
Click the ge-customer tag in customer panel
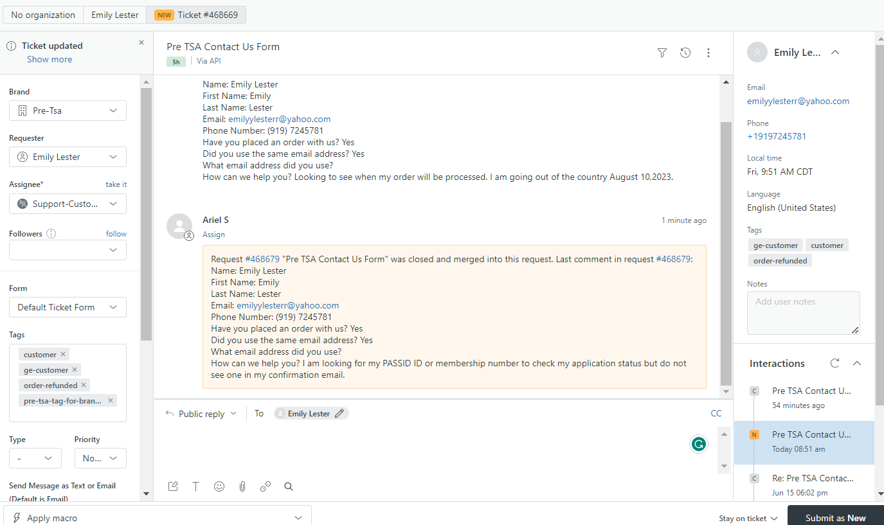click(x=775, y=245)
